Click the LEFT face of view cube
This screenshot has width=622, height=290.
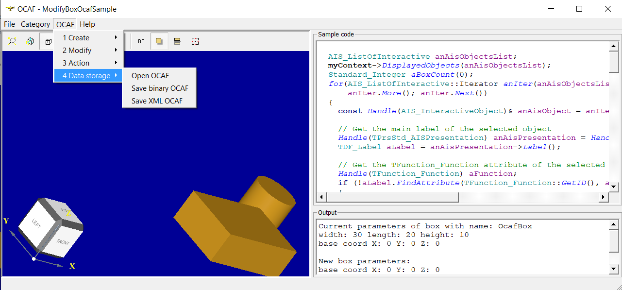[37, 224]
